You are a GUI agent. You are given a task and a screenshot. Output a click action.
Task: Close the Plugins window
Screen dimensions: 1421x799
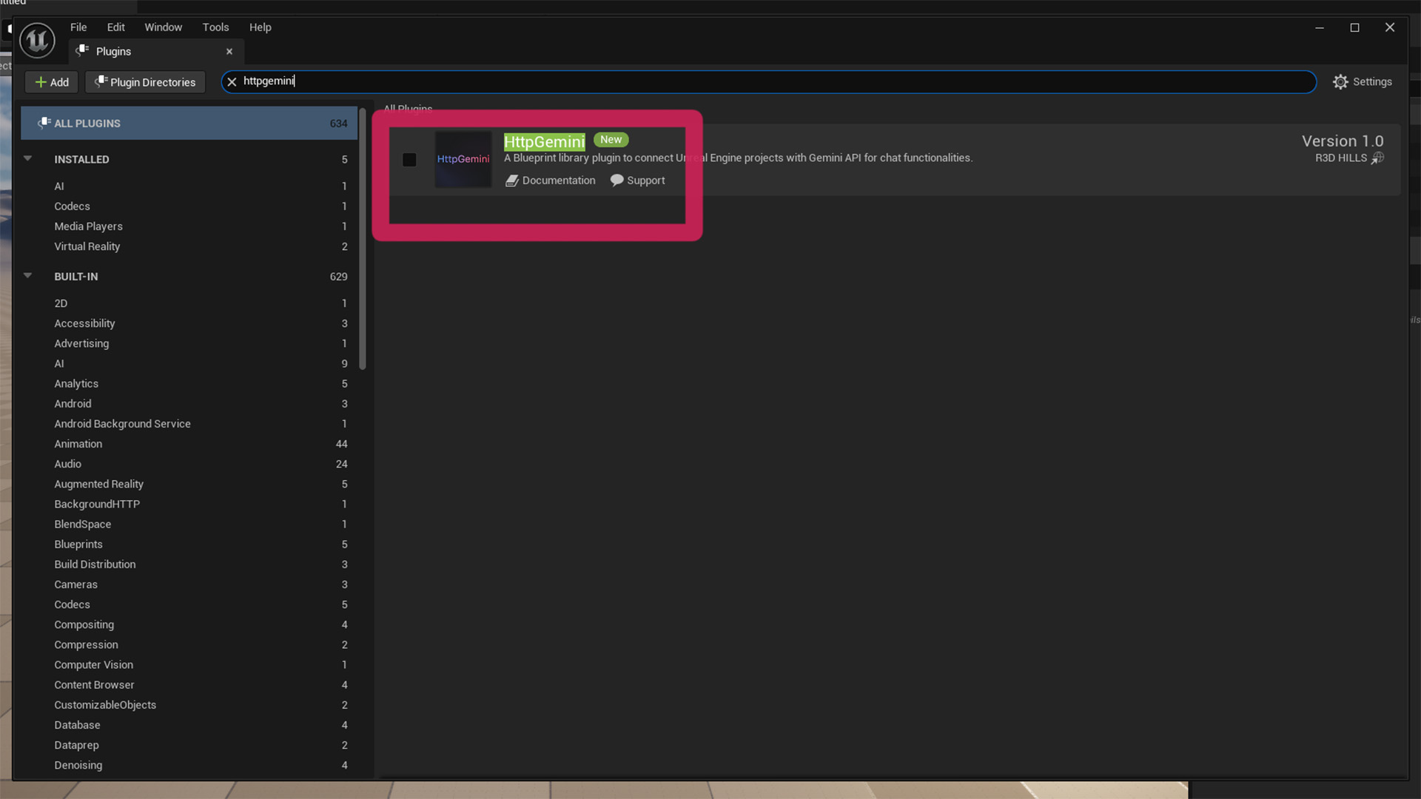click(1390, 27)
